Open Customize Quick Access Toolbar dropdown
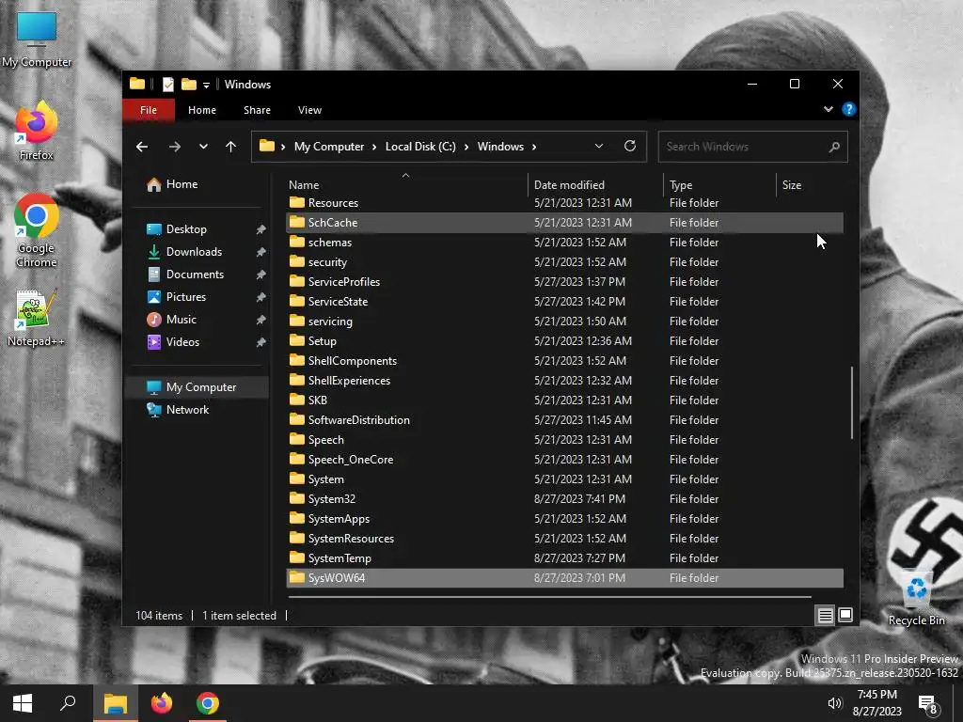This screenshot has height=722, width=963. [x=206, y=85]
